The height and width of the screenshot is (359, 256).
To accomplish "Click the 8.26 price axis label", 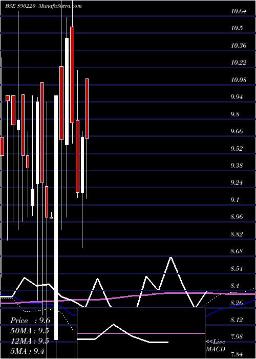I will pyautogui.click(x=237, y=303).
